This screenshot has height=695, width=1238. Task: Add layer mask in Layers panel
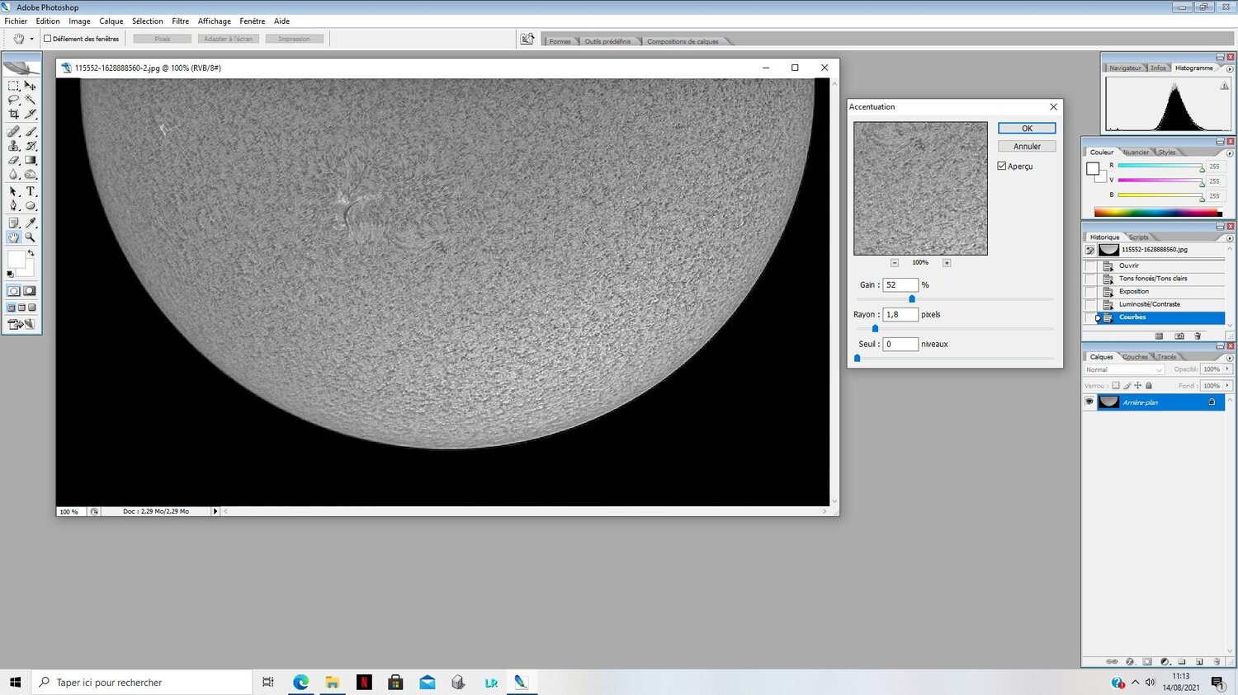coord(1147,661)
